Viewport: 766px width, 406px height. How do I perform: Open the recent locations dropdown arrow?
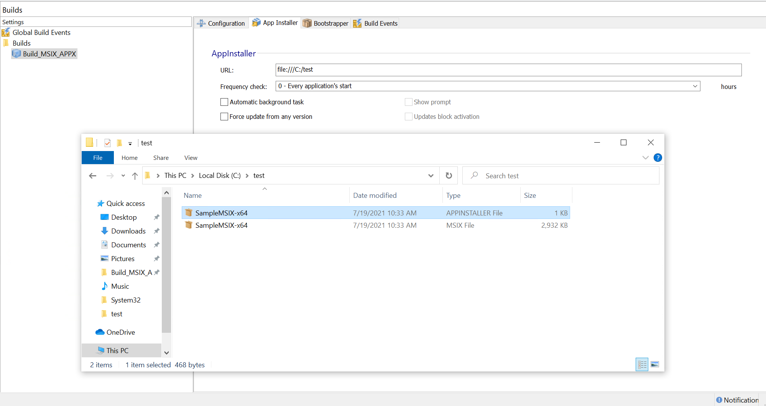[x=123, y=176]
